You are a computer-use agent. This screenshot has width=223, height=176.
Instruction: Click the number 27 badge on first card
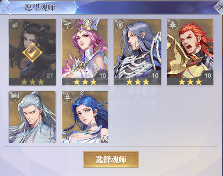(50, 76)
